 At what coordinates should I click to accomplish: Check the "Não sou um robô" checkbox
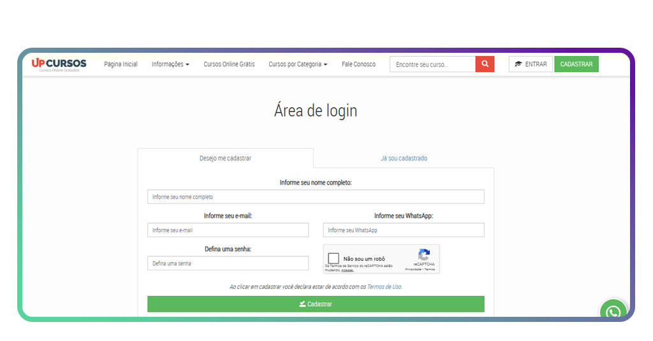tap(334, 258)
